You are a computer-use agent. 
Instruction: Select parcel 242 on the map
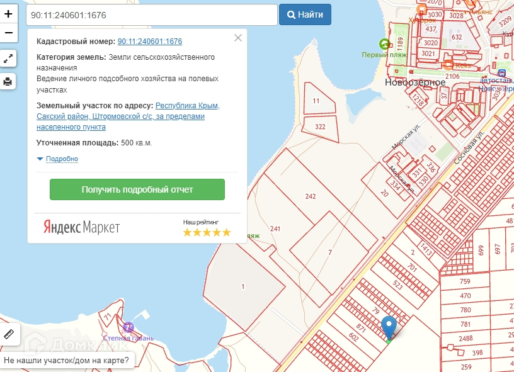click(x=310, y=196)
